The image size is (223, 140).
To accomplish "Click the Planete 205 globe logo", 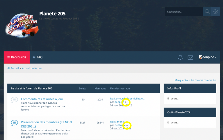I will click(21, 25).
